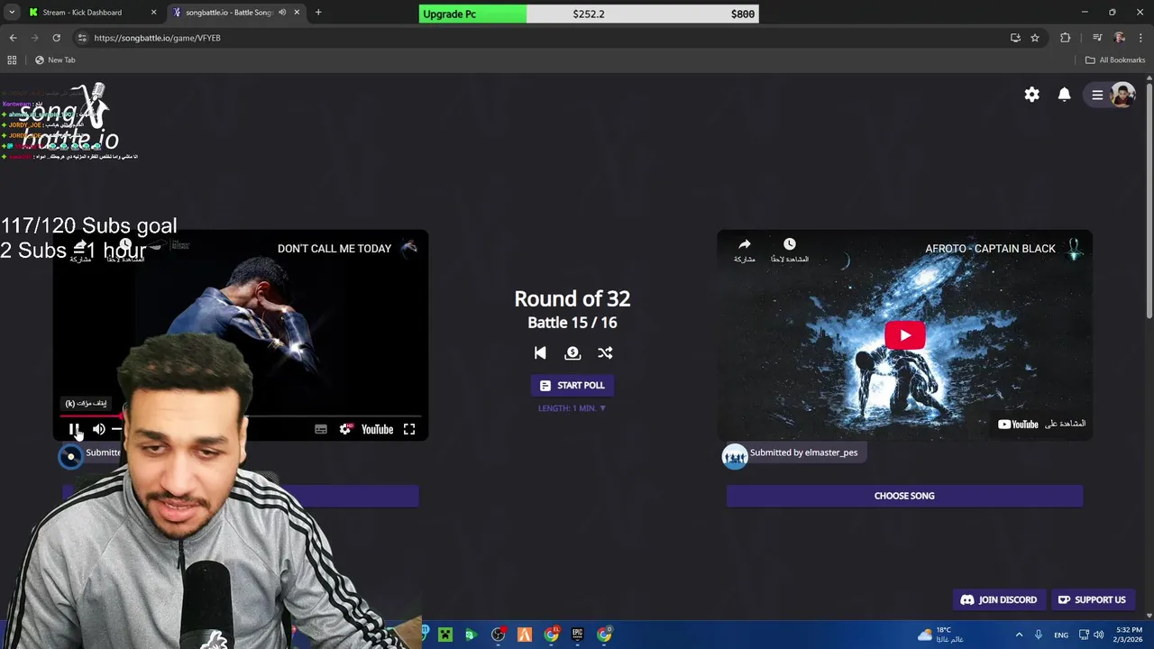The width and height of the screenshot is (1154, 649).
Task: Open the Chrome profile avatar
Action: [x=1120, y=38]
